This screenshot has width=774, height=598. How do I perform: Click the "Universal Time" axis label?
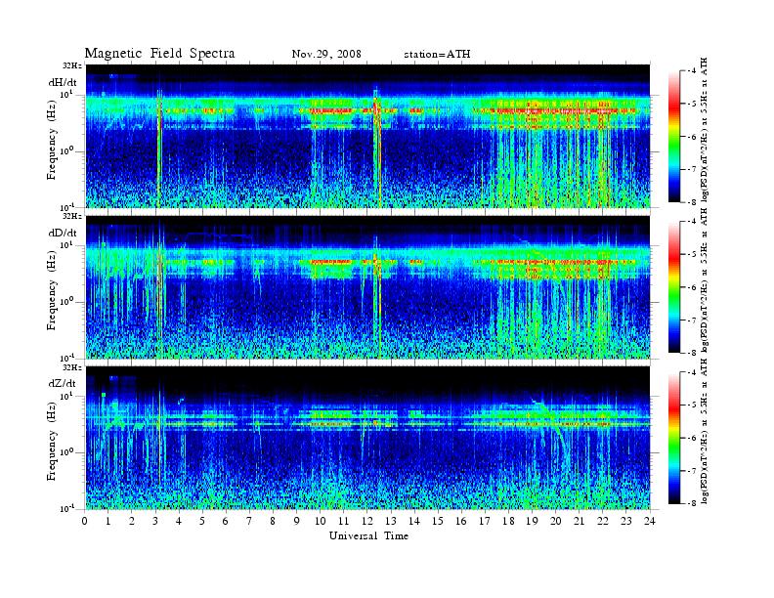[x=368, y=535]
